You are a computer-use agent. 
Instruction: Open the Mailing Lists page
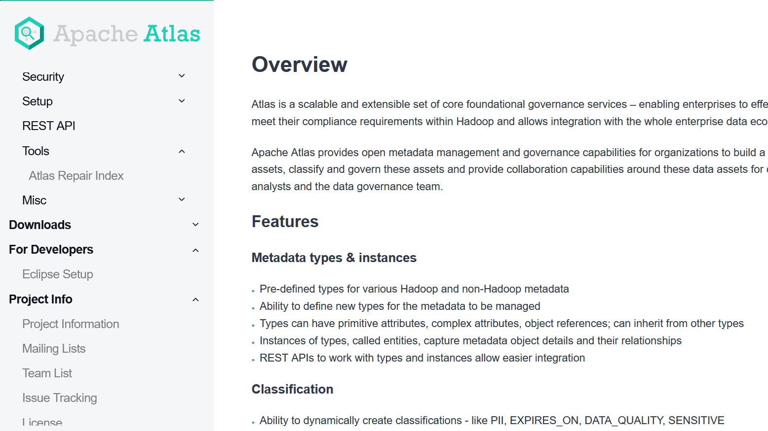point(54,348)
